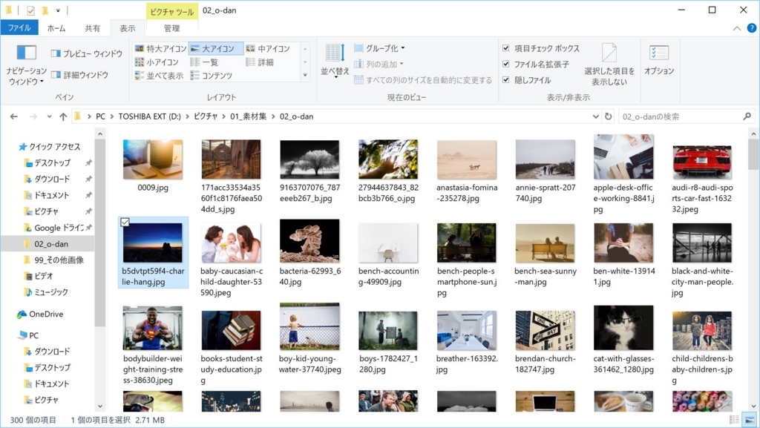This screenshot has width=760, height=428.
Task: Select Extra large icons layout
Action: tap(160, 48)
